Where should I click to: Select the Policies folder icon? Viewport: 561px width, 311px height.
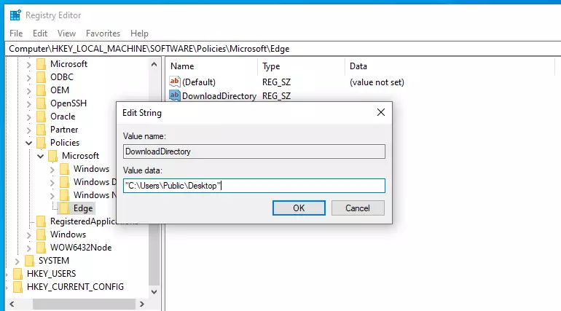[41, 143]
